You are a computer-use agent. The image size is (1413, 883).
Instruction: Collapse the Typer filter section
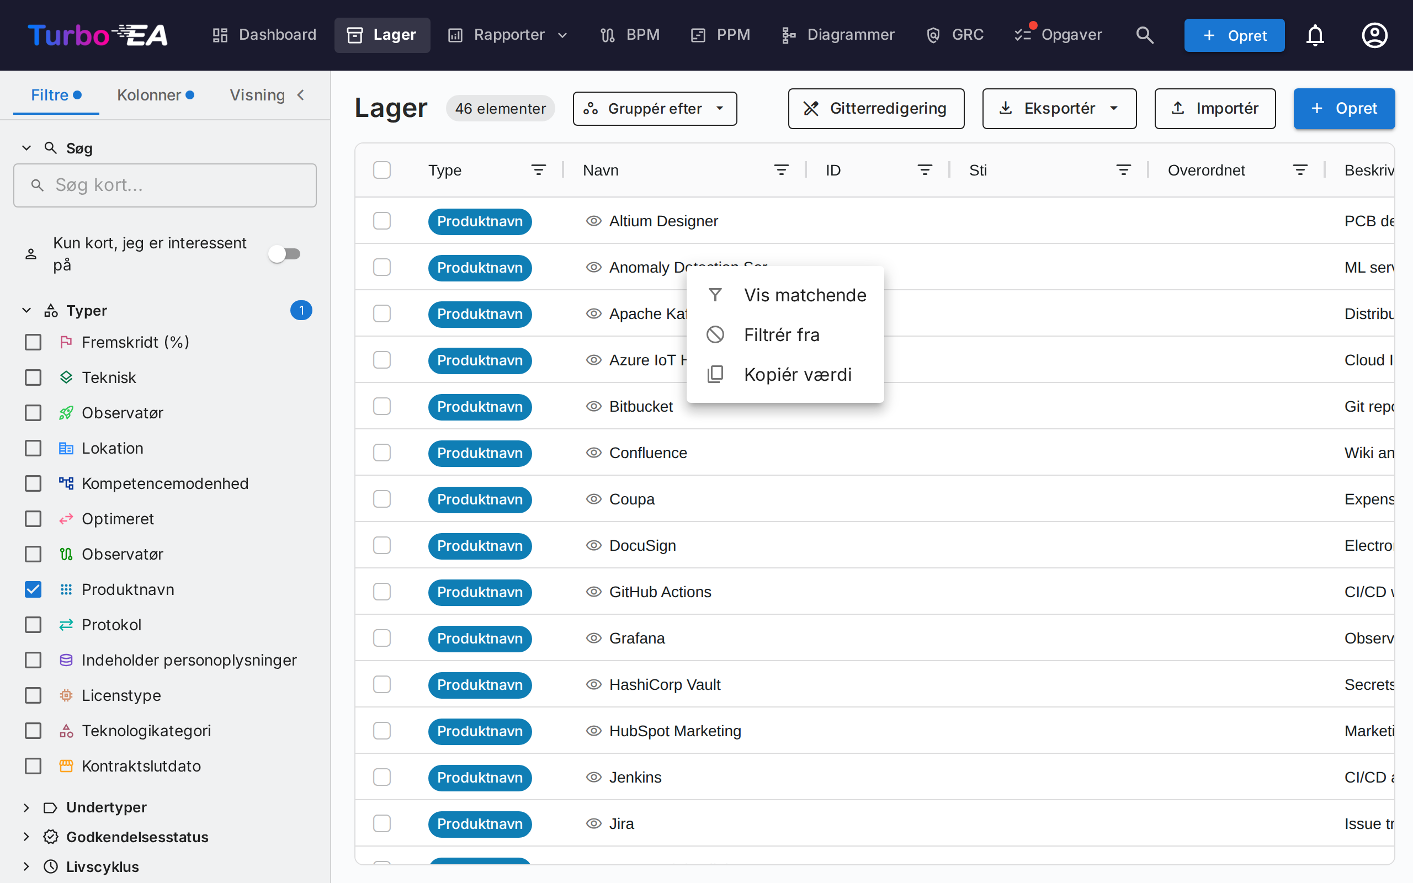[x=26, y=311]
